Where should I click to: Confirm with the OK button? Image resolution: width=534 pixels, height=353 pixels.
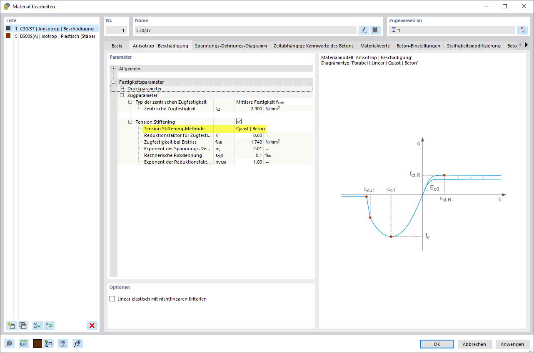point(437,344)
